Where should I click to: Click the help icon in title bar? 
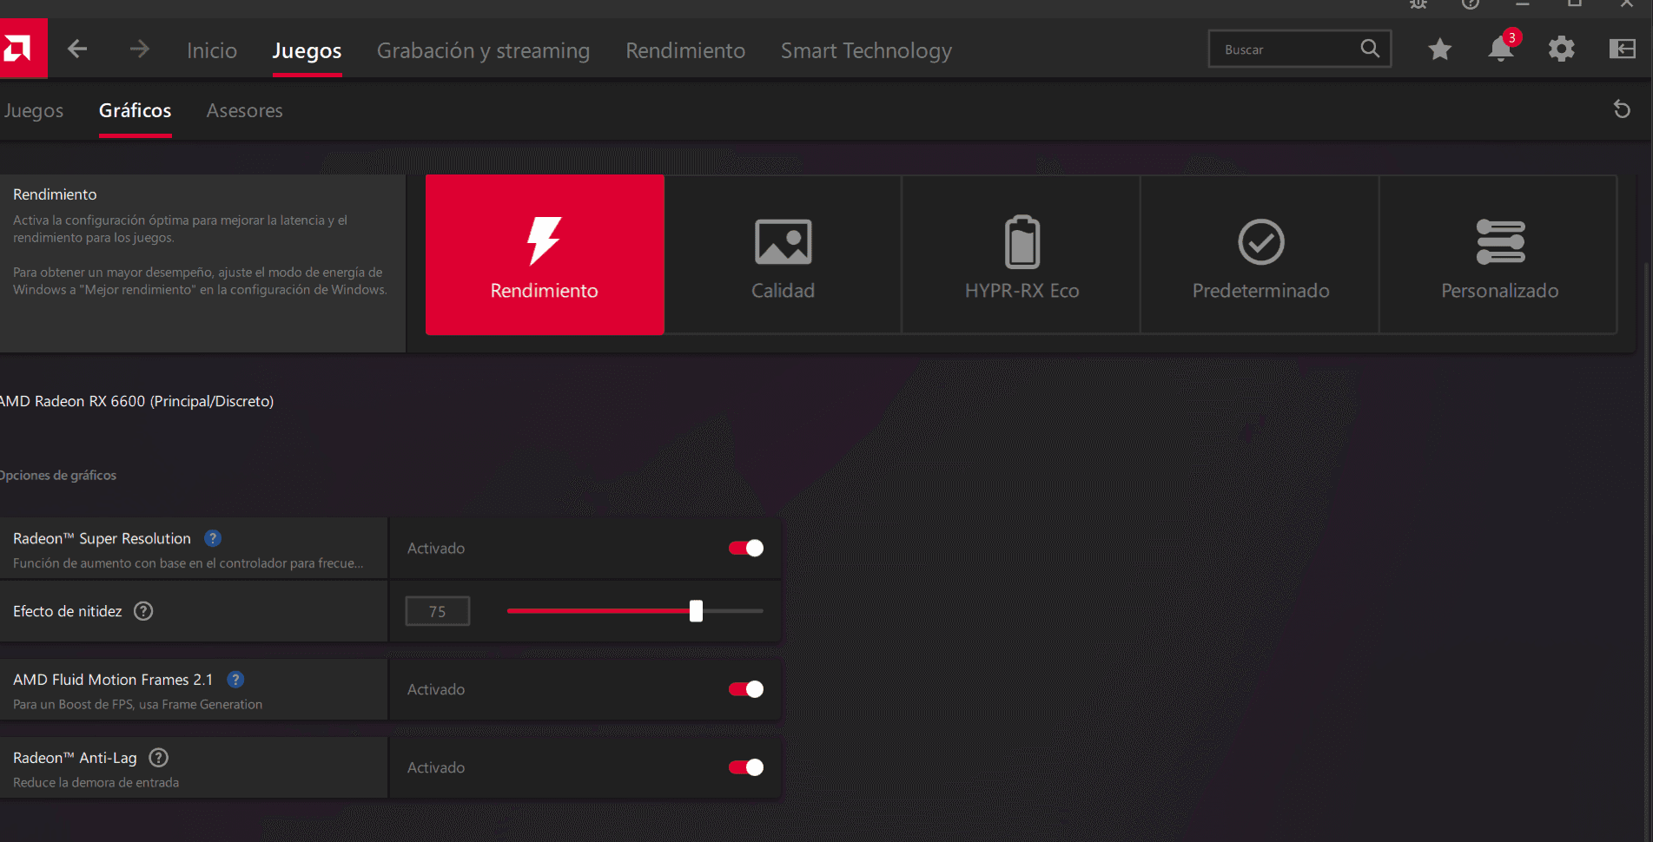click(1471, 4)
